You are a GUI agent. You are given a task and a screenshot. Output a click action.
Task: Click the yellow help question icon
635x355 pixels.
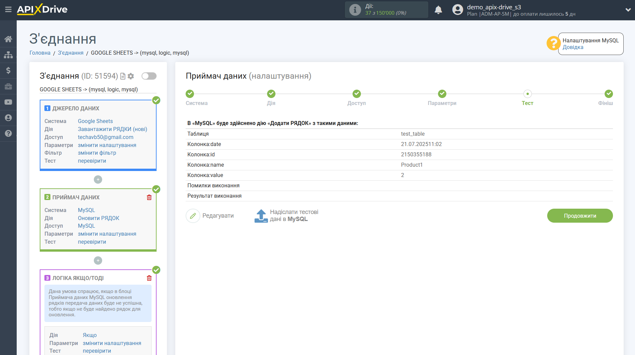point(553,43)
